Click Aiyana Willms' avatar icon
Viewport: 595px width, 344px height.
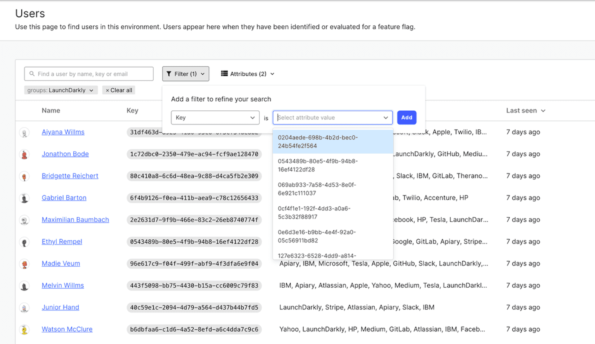(x=24, y=133)
